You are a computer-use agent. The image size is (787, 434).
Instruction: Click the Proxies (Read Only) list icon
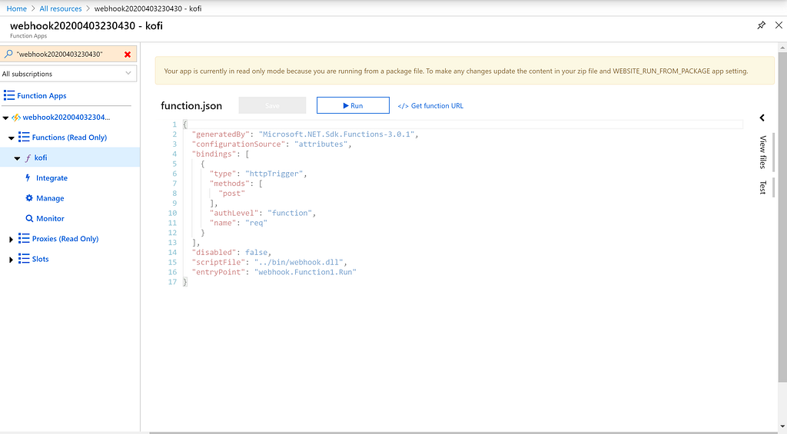pyautogui.click(x=24, y=238)
